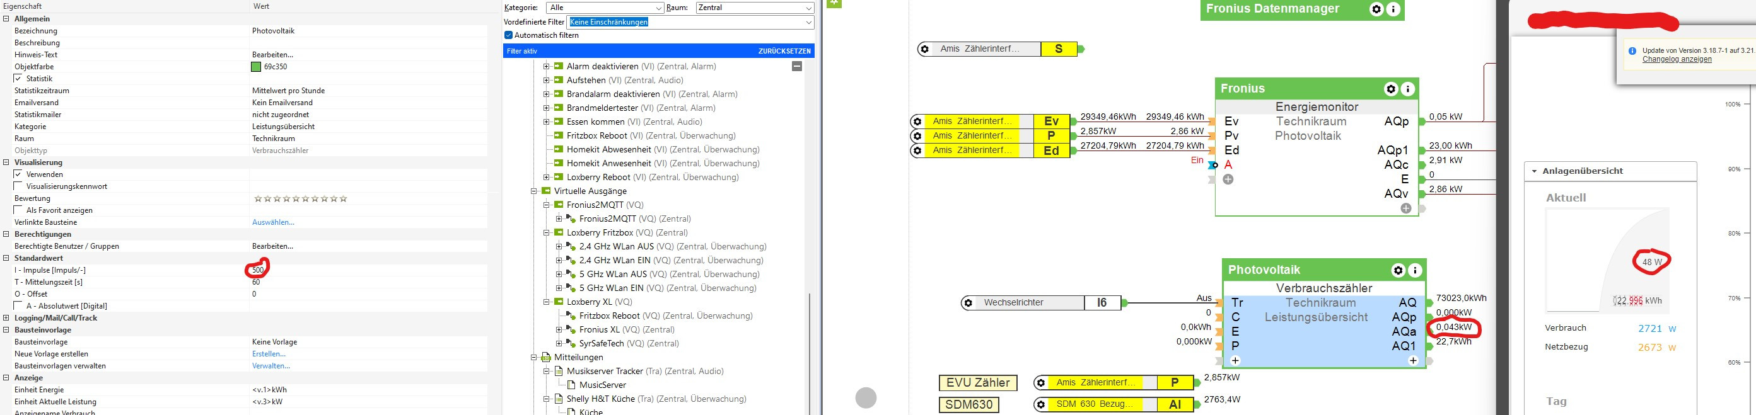1756x415 pixels.
Task: Enable A - Absolutwert [Digital] checkbox
Action: [18, 306]
